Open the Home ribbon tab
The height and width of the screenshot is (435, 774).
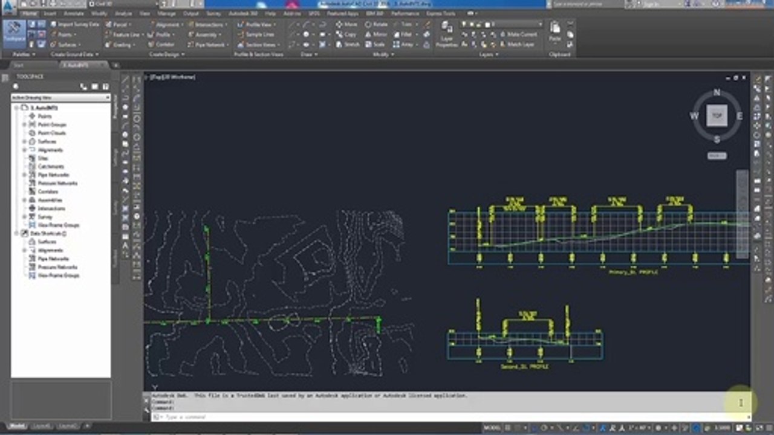tap(30, 13)
